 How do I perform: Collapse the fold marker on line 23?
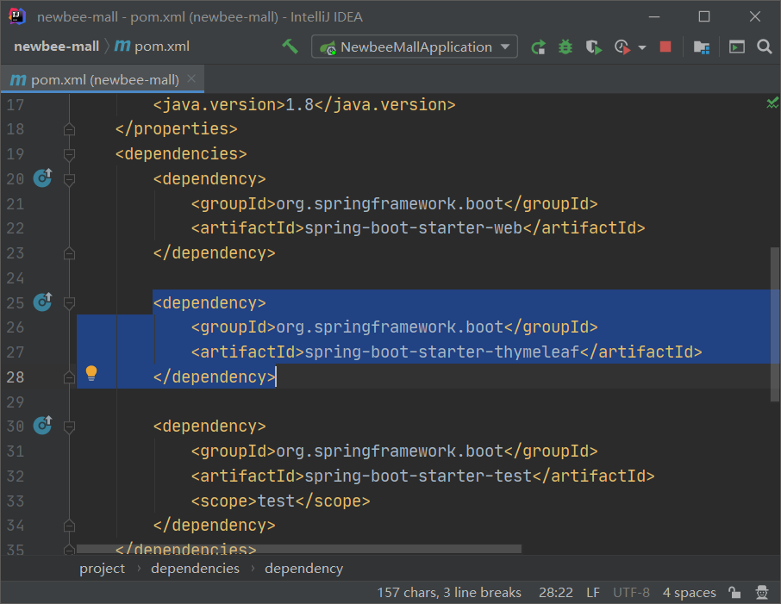(69, 253)
